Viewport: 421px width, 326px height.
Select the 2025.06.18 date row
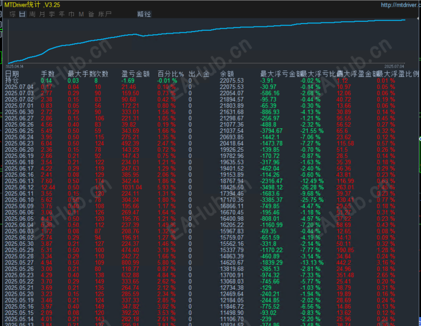[x=19, y=162]
